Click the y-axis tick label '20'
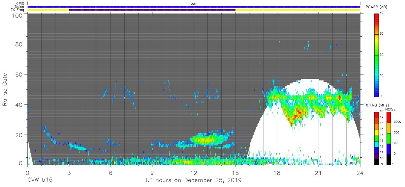This screenshot has width=405, height=187. coord(18,135)
